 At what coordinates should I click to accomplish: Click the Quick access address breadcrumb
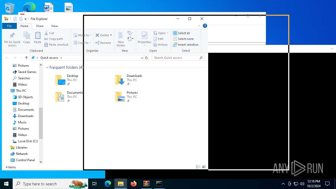(49, 58)
